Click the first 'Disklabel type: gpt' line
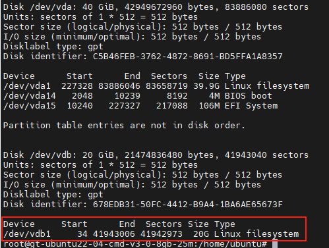 tap(53, 47)
